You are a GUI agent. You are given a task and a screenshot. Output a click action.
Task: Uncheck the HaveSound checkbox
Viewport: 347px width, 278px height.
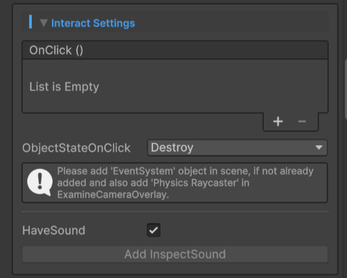153,230
